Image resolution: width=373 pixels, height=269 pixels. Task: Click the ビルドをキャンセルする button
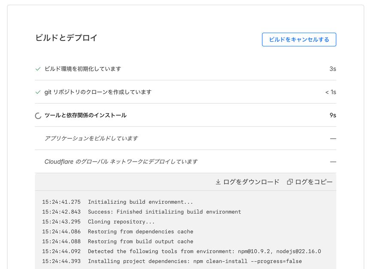click(299, 40)
